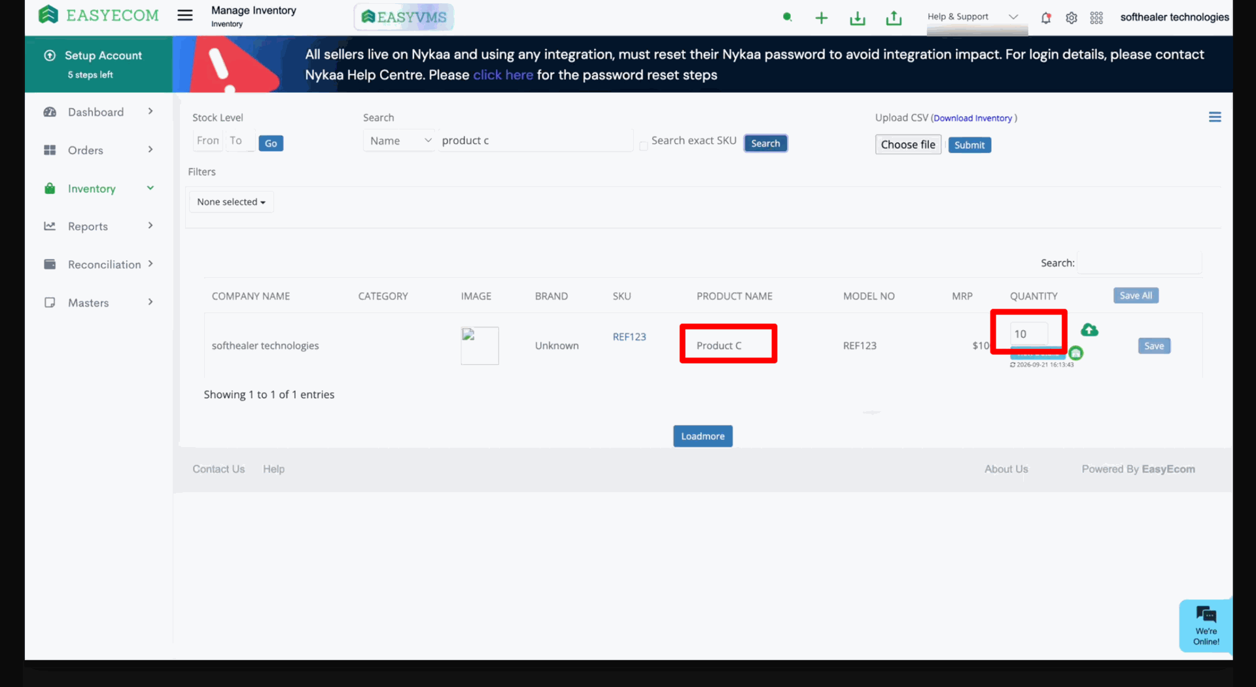Click the Product C image thumbnail
Image resolution: width=1256 pixels, height=687 pixels.
click(x=480, y=346)
